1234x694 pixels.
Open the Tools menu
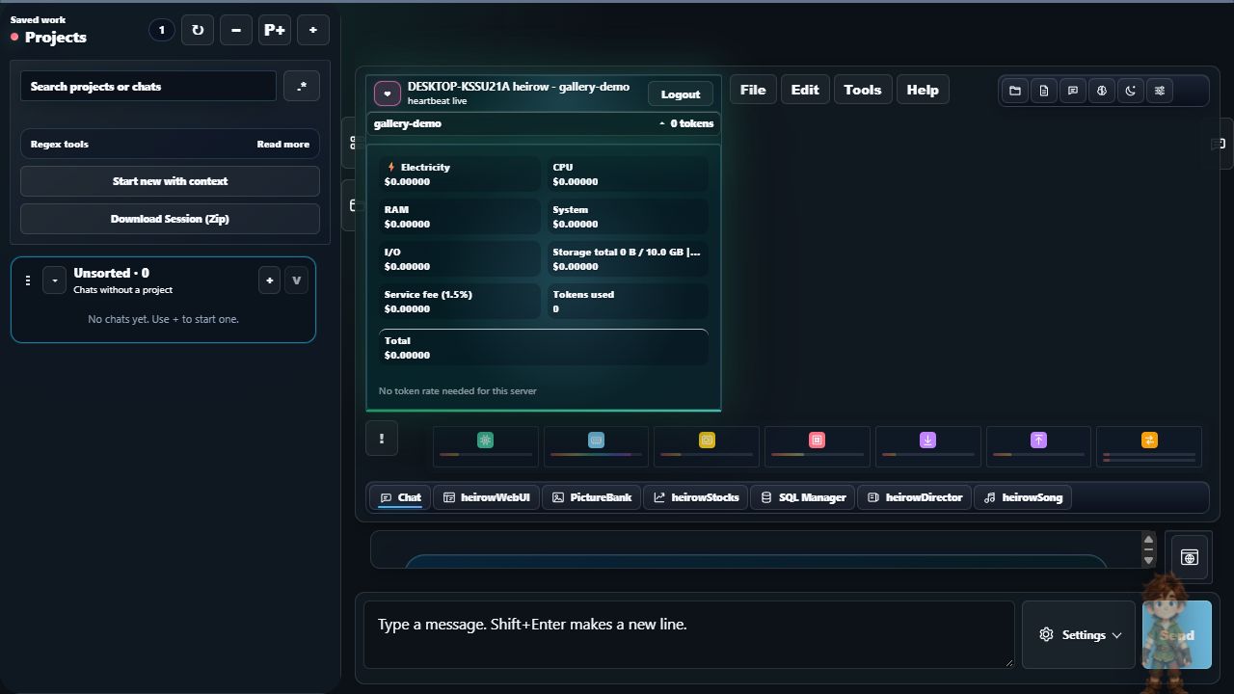(x=863, y=90)
